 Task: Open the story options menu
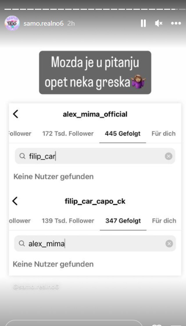176,23
